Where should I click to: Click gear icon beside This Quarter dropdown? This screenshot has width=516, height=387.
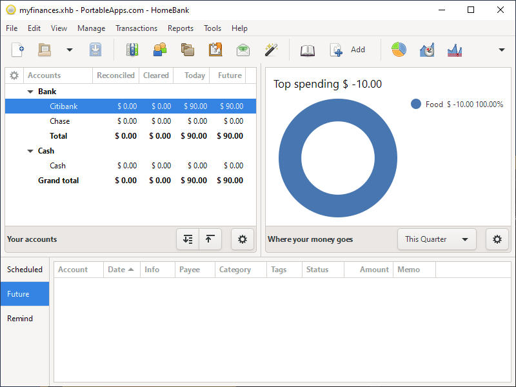(497, 239)
